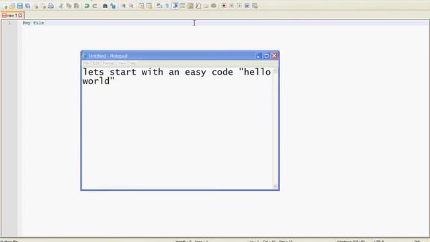
Task: Toggle the document monitoring eye icon
Action: tap(214, 6)
